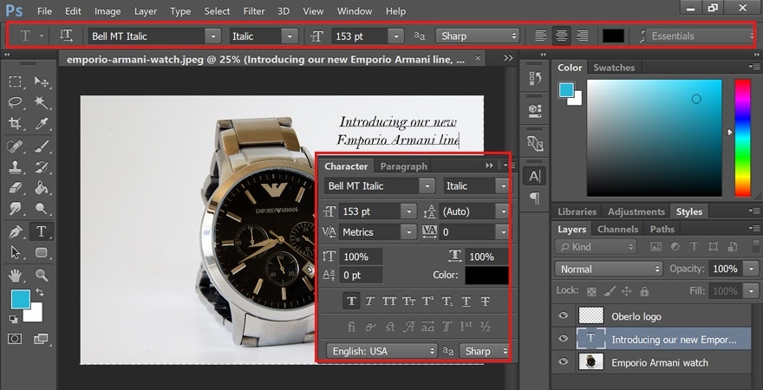Choose the Crop tool
Viewport: 763px width, 390px height.
[16, 124]
